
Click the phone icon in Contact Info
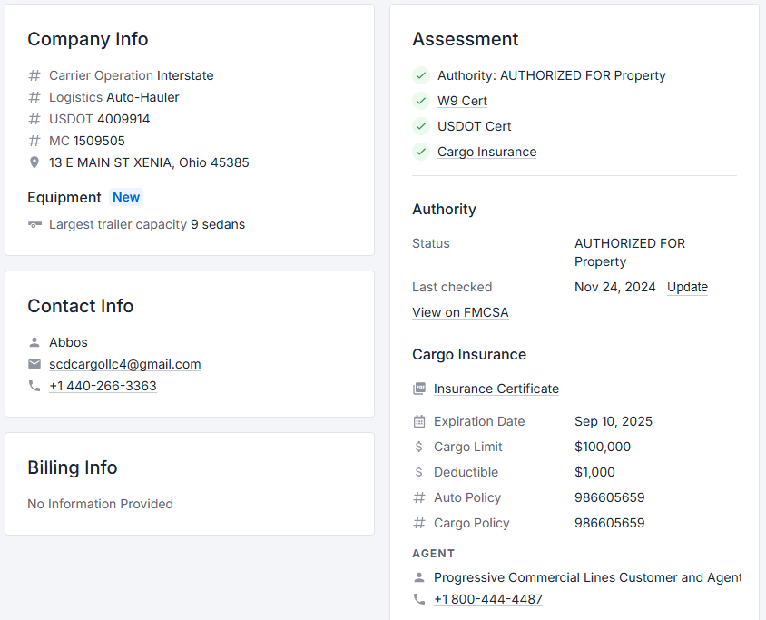tap(34, 386)
